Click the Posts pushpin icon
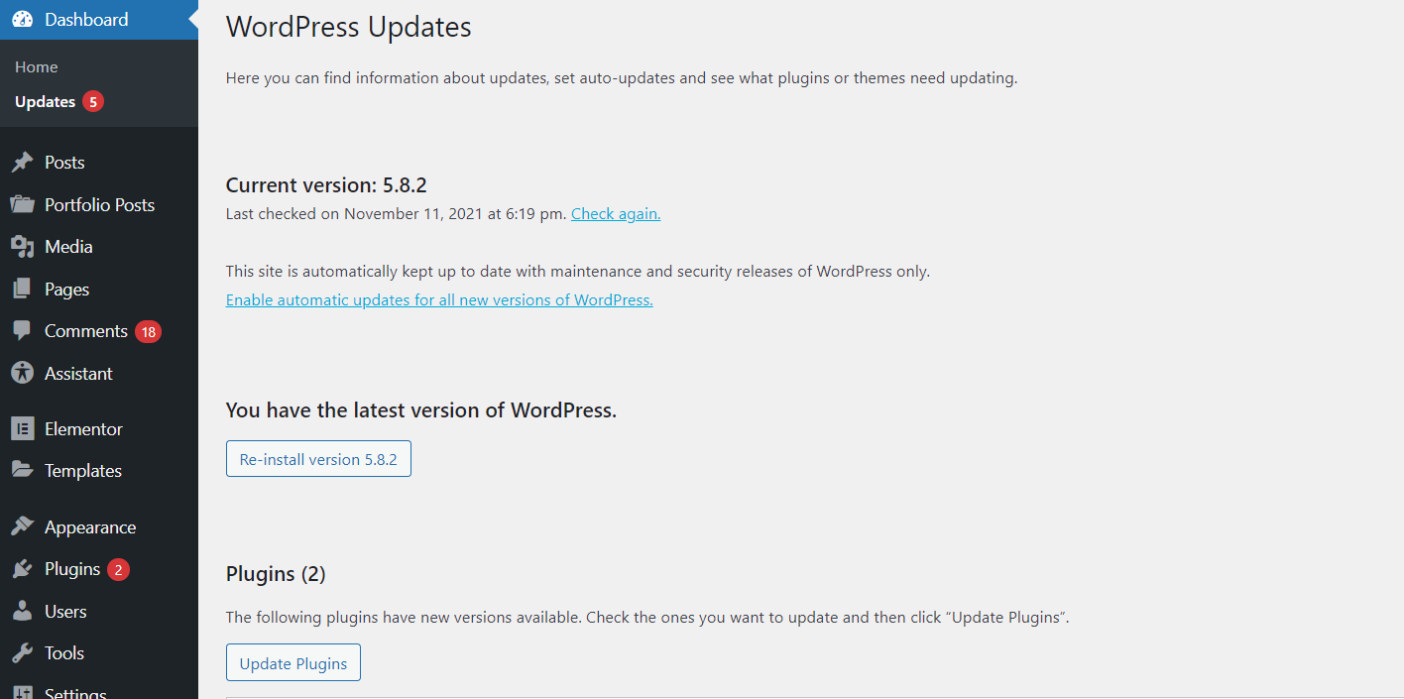The width and height of the screenshot is (1404, 699). [x=22, y=163]
